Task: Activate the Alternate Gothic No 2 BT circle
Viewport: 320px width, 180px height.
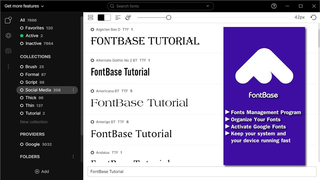Action: (92, 60)
